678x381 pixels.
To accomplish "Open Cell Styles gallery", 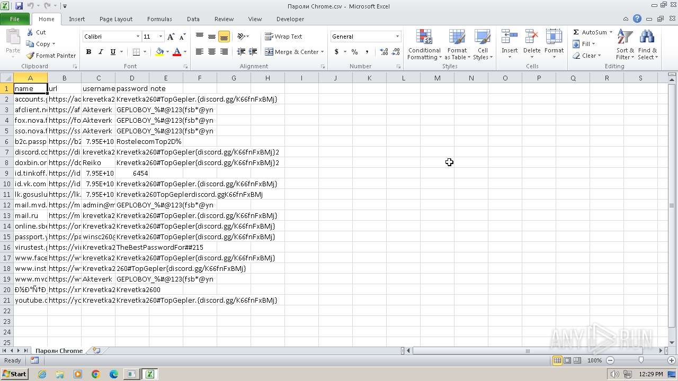I will point(482,44).
